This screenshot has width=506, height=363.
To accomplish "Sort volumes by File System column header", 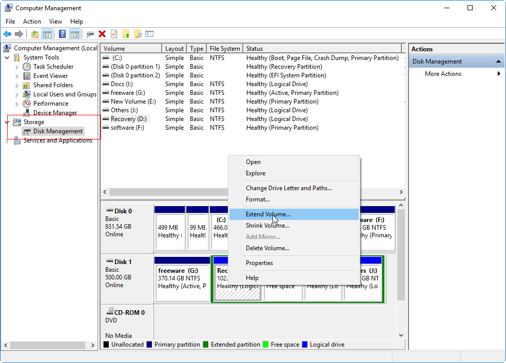I will [x=224, y=49].
